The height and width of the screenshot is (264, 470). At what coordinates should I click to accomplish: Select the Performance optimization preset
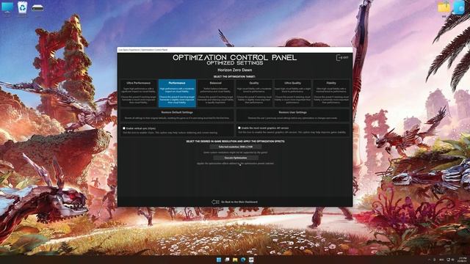177,93
